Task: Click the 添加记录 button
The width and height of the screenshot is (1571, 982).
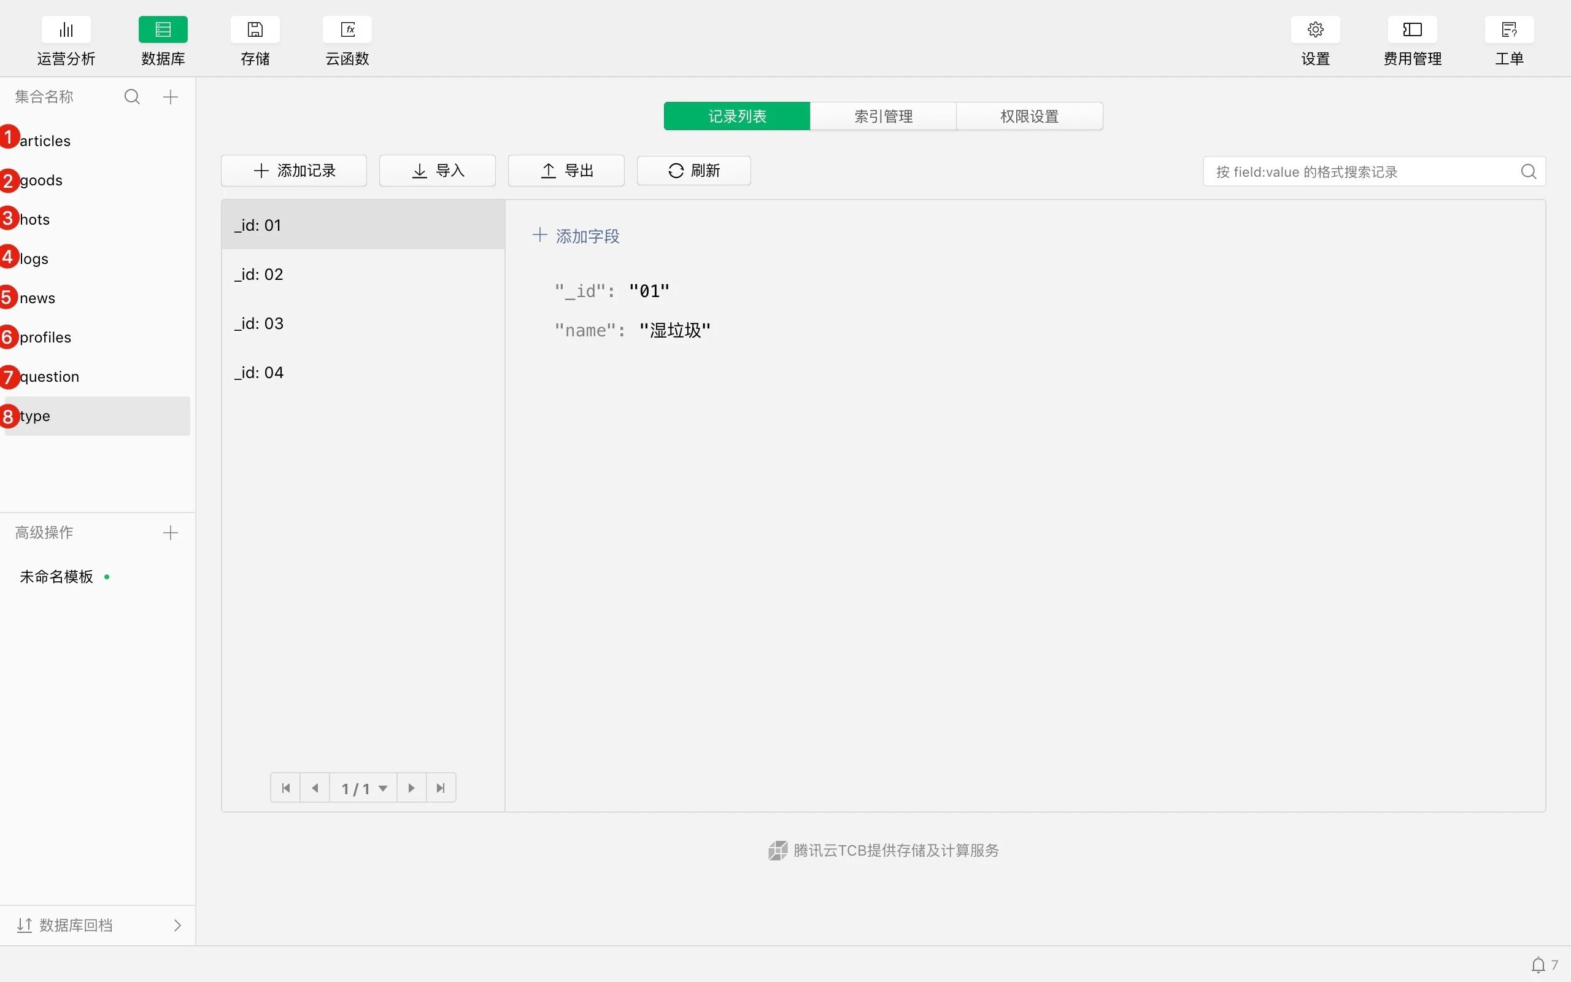Action: tap(294, 171)
